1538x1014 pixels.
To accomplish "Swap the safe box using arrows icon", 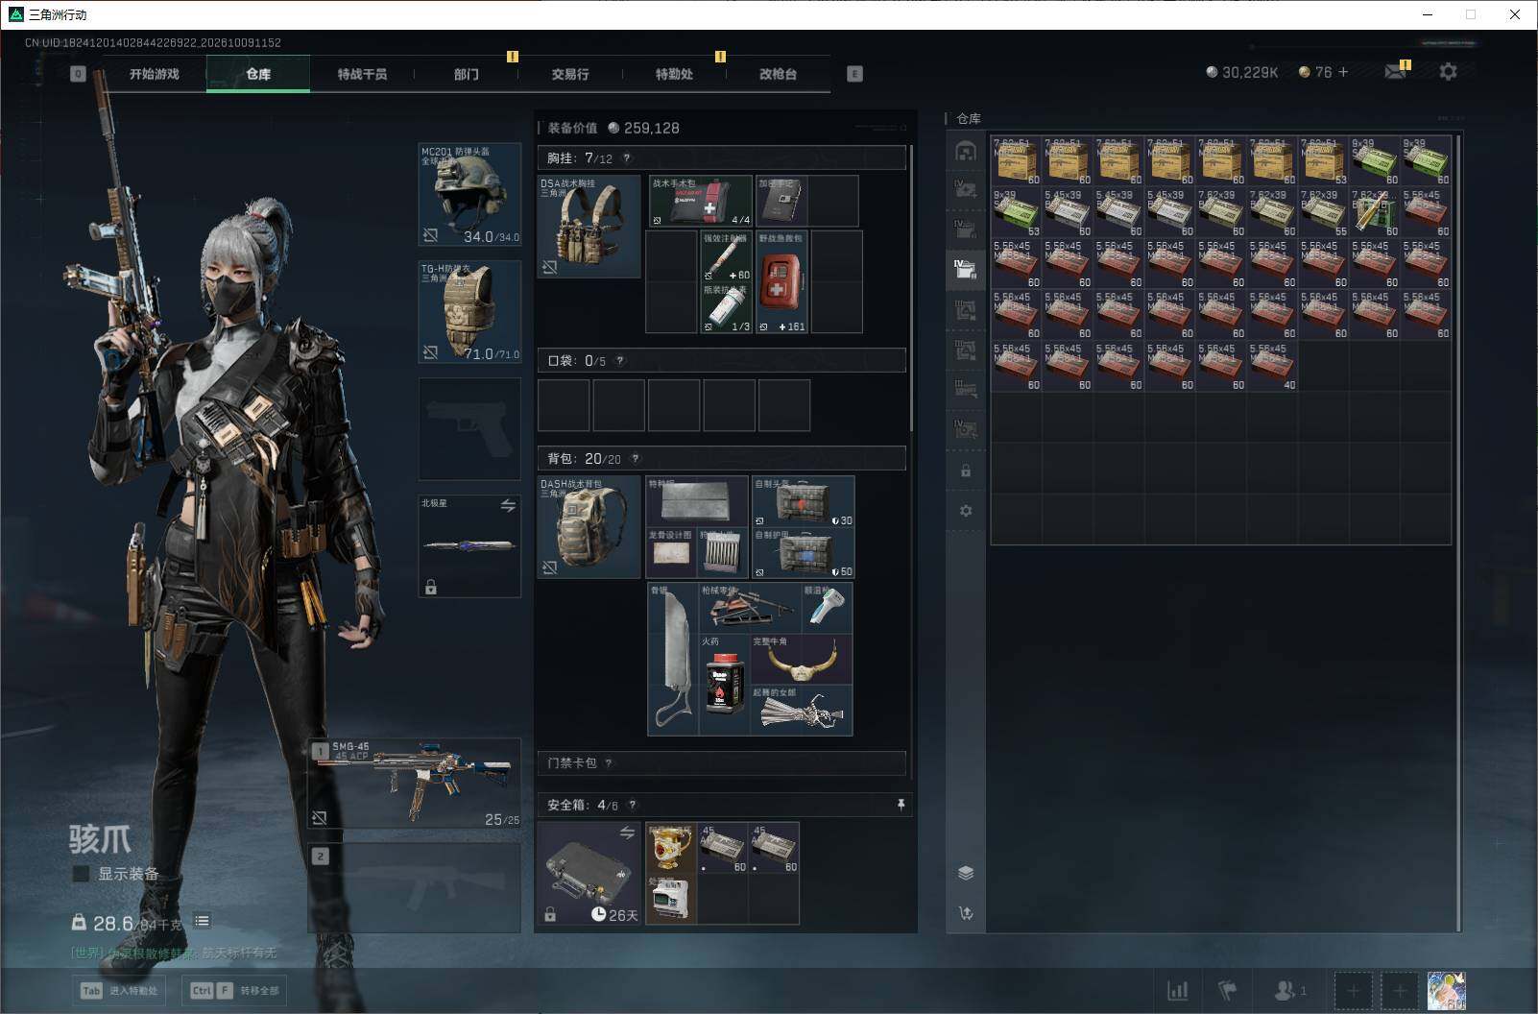I will (x=627, y=833).
